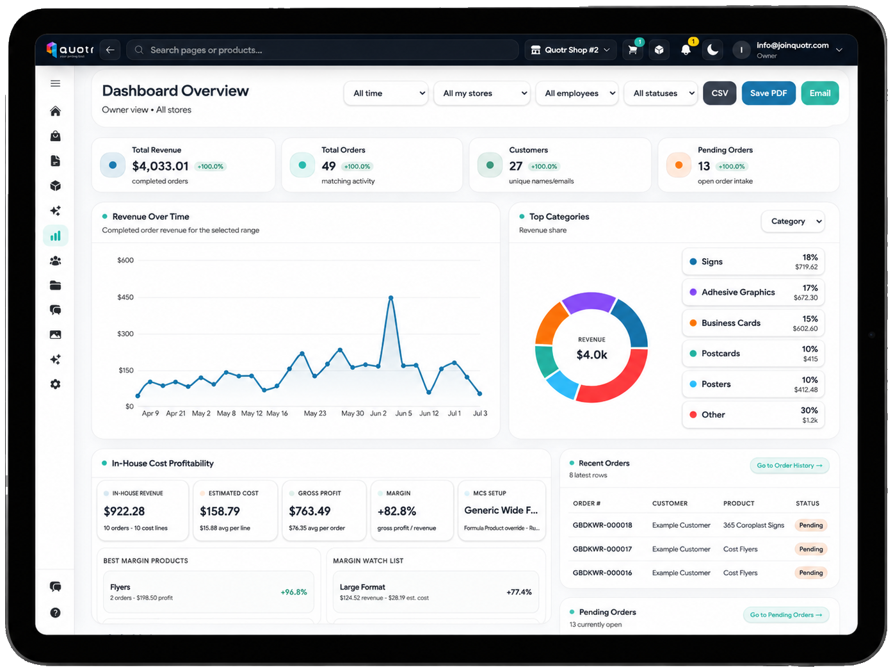The width and height of the screenshot is (893, 672).
Task: Open chat icon above the help icon
Action: 56,587
